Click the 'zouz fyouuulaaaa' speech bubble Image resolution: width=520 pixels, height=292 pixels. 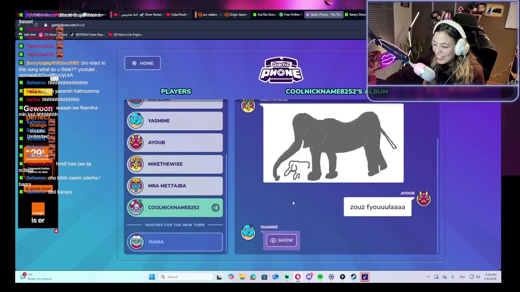coord(377,207)
